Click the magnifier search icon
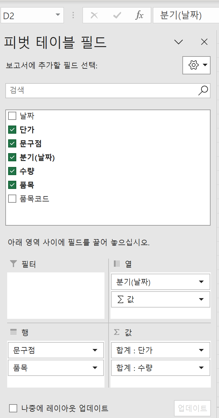 point(203,90)
